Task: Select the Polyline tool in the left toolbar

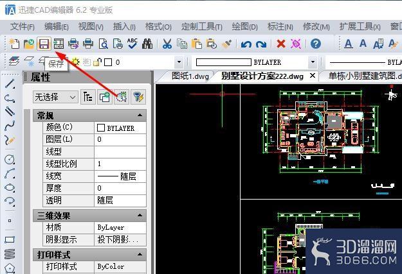Action: [x=10, y=98]
